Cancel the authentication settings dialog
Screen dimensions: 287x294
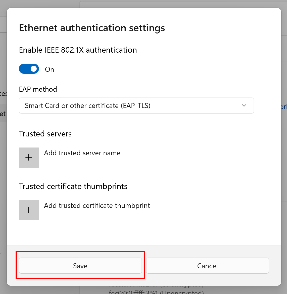(207, 266)
